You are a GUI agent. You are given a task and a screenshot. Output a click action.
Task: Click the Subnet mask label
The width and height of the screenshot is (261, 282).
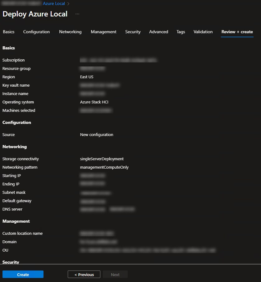point(14,193)
